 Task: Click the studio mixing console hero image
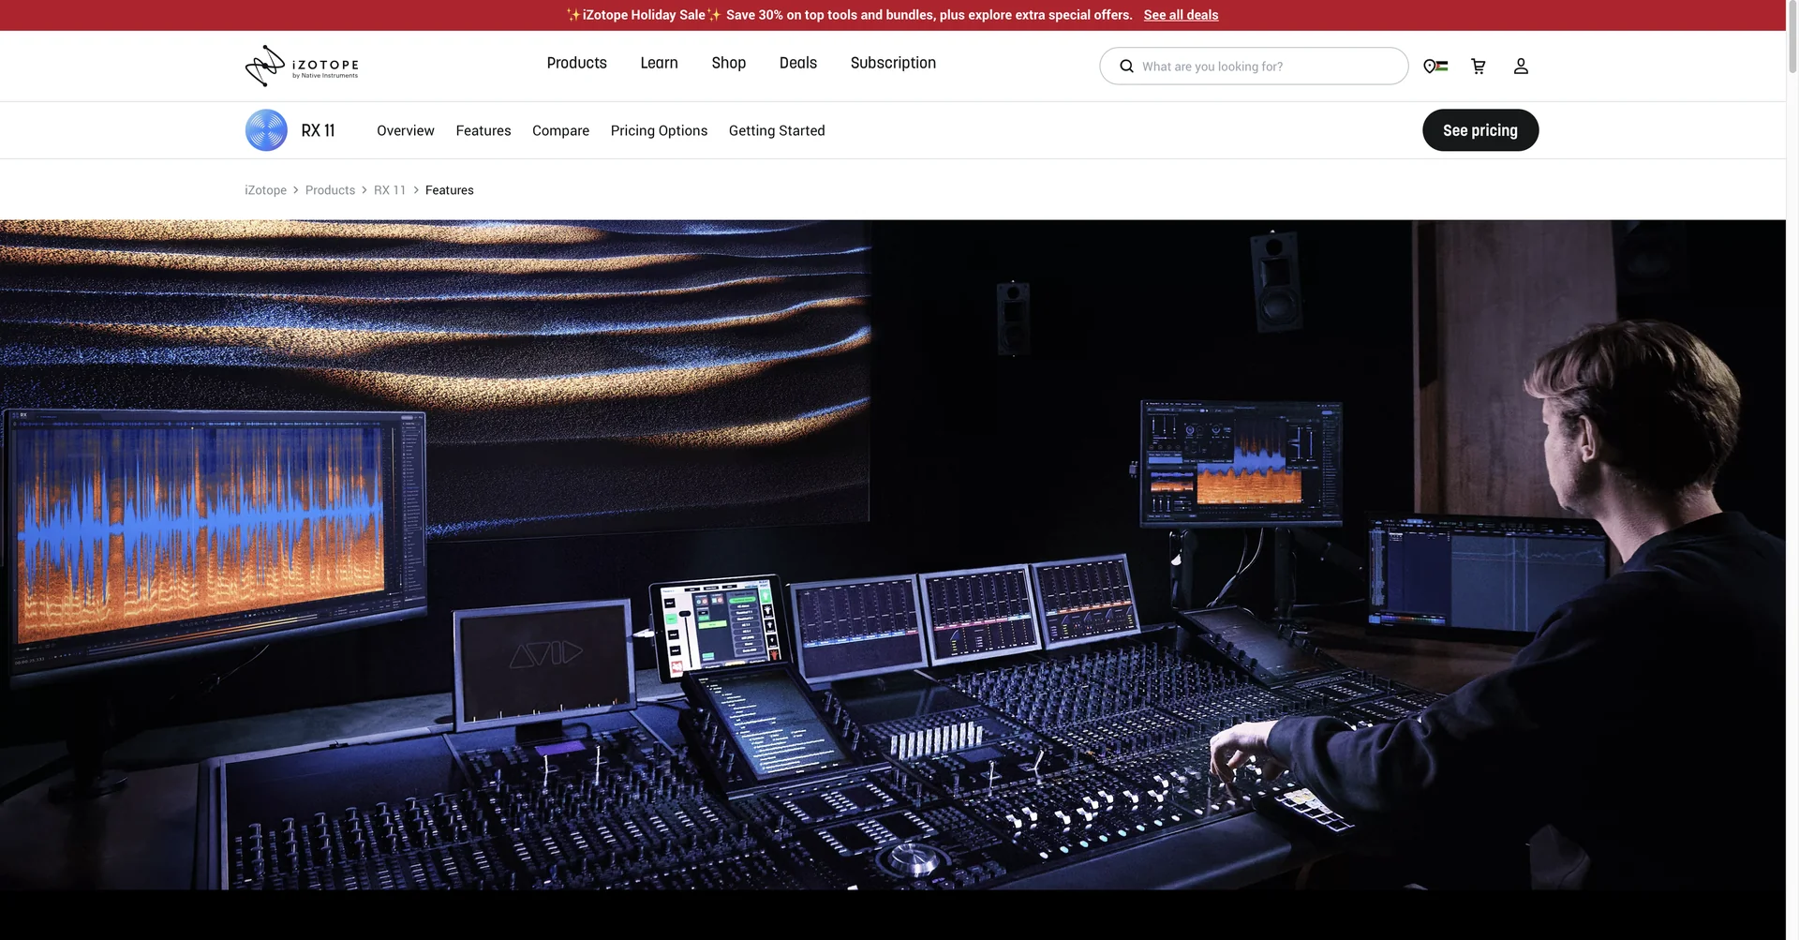(x=893, y=555)
